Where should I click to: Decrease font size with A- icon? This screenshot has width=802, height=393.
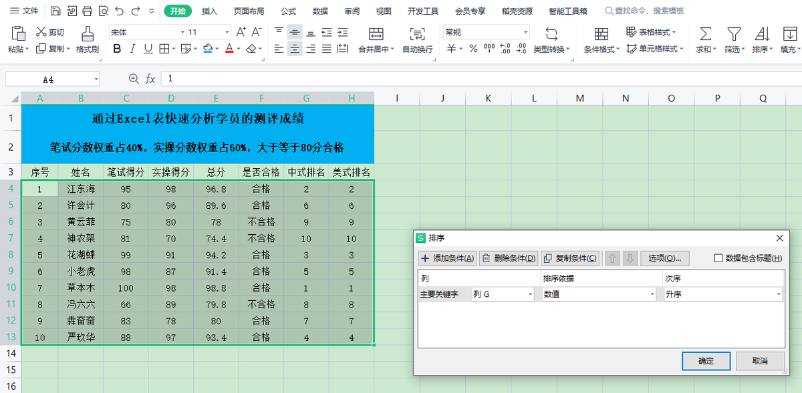coord(257,32)
